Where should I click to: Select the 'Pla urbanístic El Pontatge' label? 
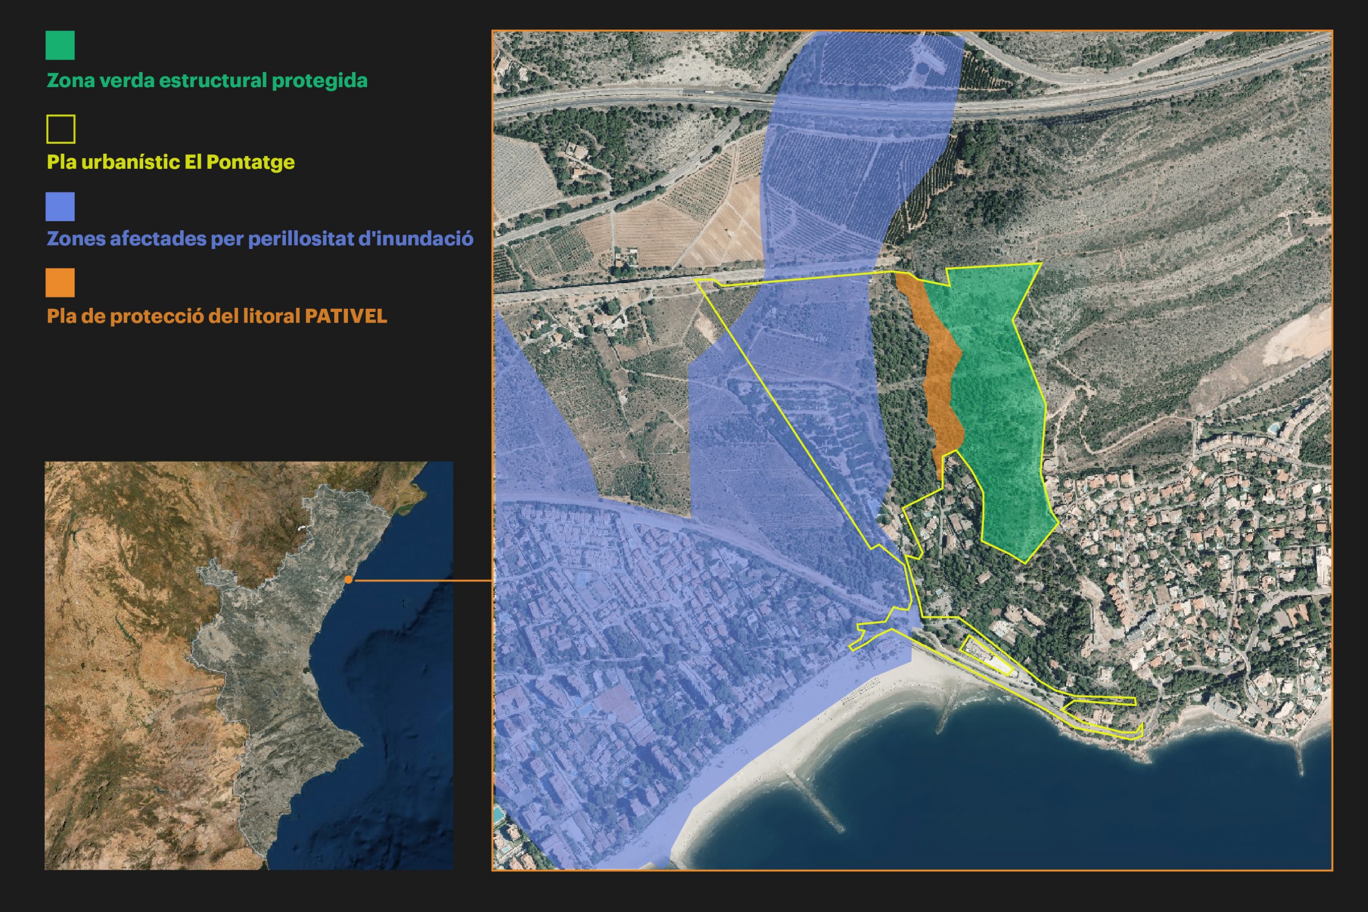pyautogui.click(x=170, y=162)
